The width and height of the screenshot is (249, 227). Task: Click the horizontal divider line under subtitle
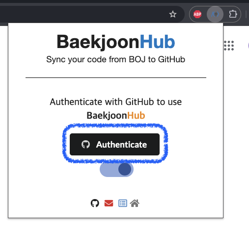coord(116,77)
